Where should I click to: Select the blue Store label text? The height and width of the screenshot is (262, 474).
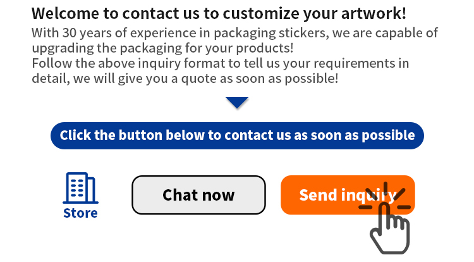pos(80,213)
